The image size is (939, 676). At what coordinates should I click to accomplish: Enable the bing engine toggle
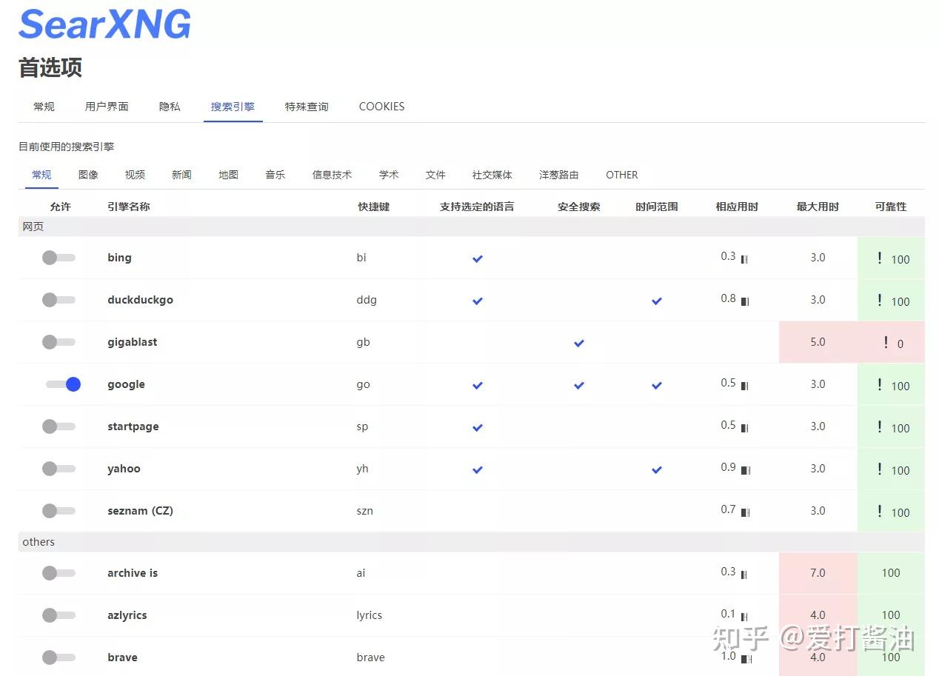pyautogui.click(x=59, y=258)
